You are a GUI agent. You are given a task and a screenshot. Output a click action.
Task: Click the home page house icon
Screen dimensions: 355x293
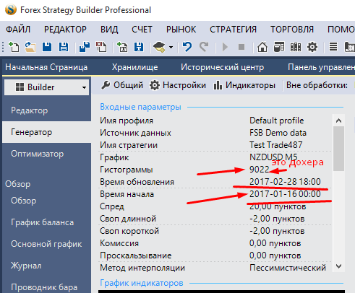(x=262, y=47)
